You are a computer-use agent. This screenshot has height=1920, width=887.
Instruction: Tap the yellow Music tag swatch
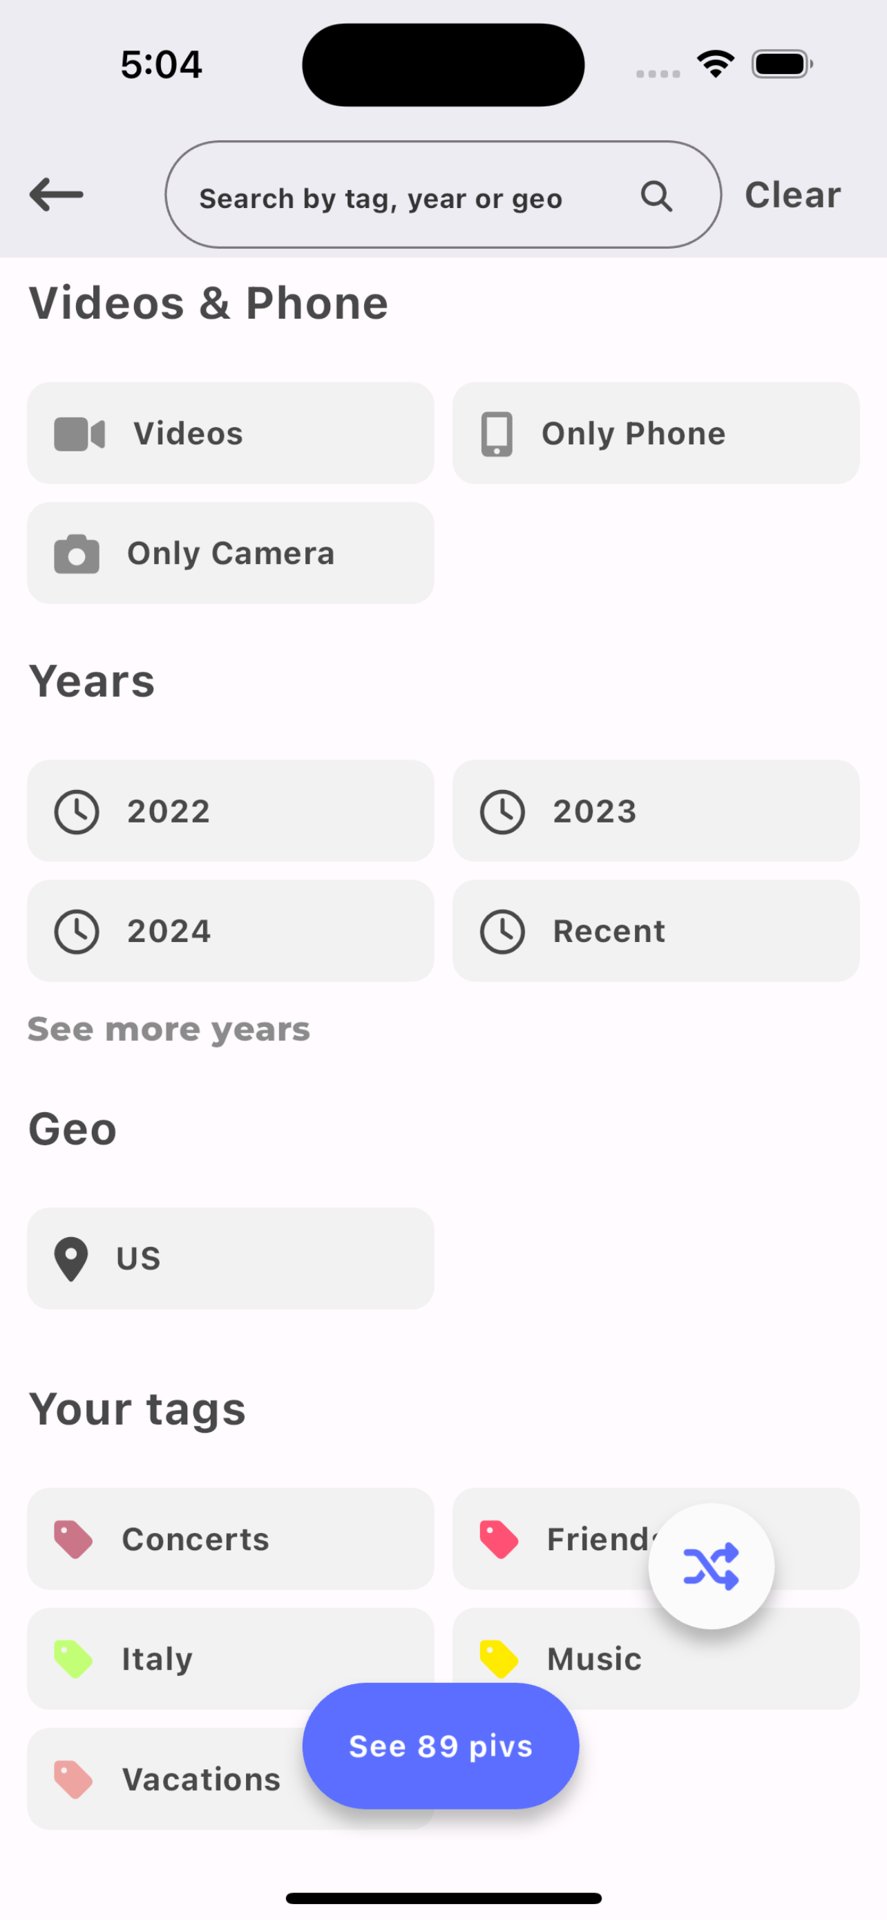499,1659
